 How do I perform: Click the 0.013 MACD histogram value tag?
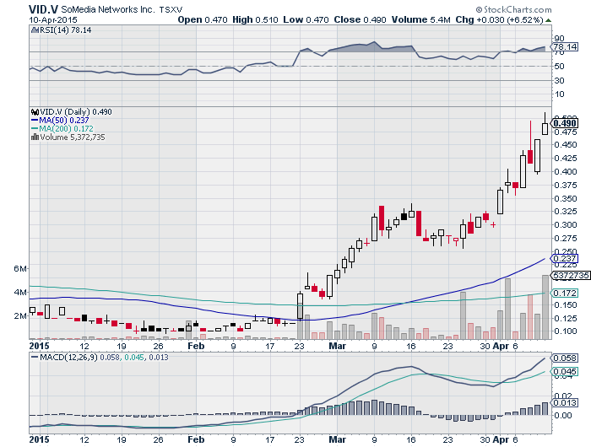(563, 404)
